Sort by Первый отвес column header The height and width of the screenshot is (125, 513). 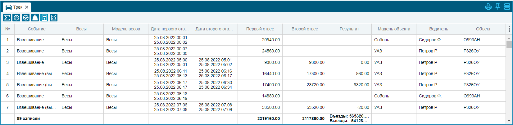pos(260,29)
